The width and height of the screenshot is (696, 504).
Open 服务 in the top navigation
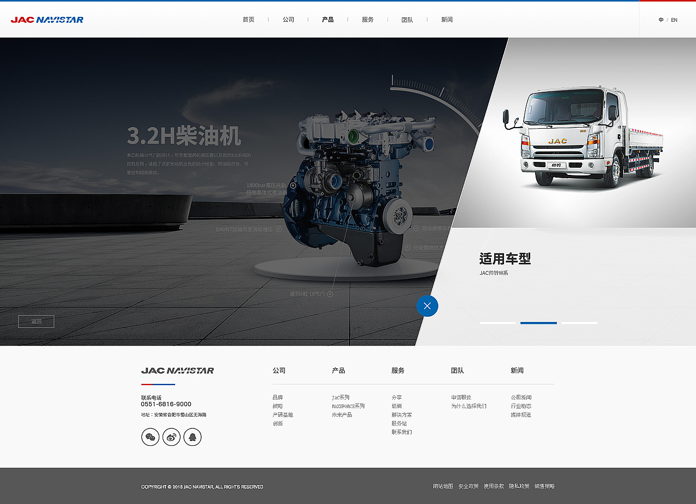pyautogui.click(x=368, y=20)
